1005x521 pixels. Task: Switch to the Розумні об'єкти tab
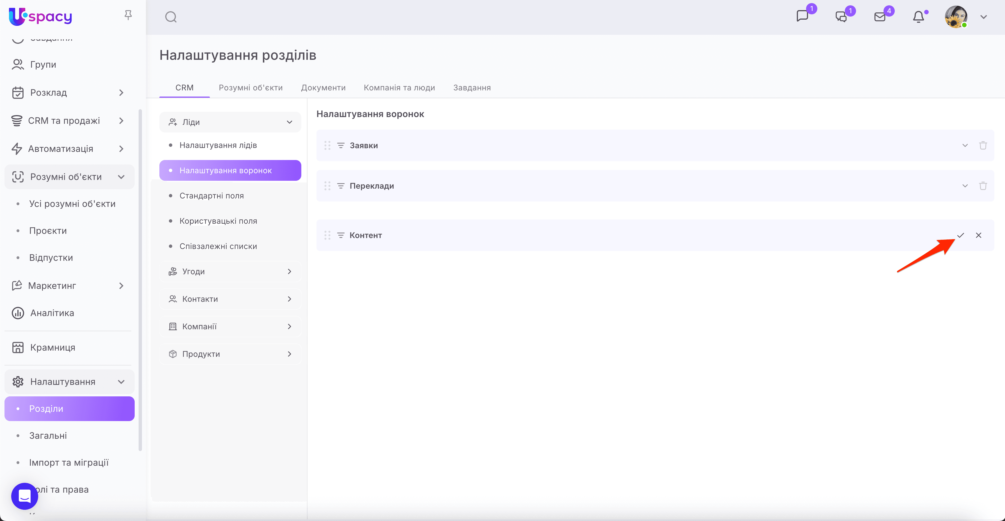click(x=251, y=88)
